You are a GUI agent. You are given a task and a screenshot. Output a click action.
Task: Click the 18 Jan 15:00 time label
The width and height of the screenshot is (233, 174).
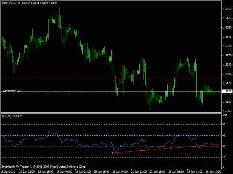point(45,172)
